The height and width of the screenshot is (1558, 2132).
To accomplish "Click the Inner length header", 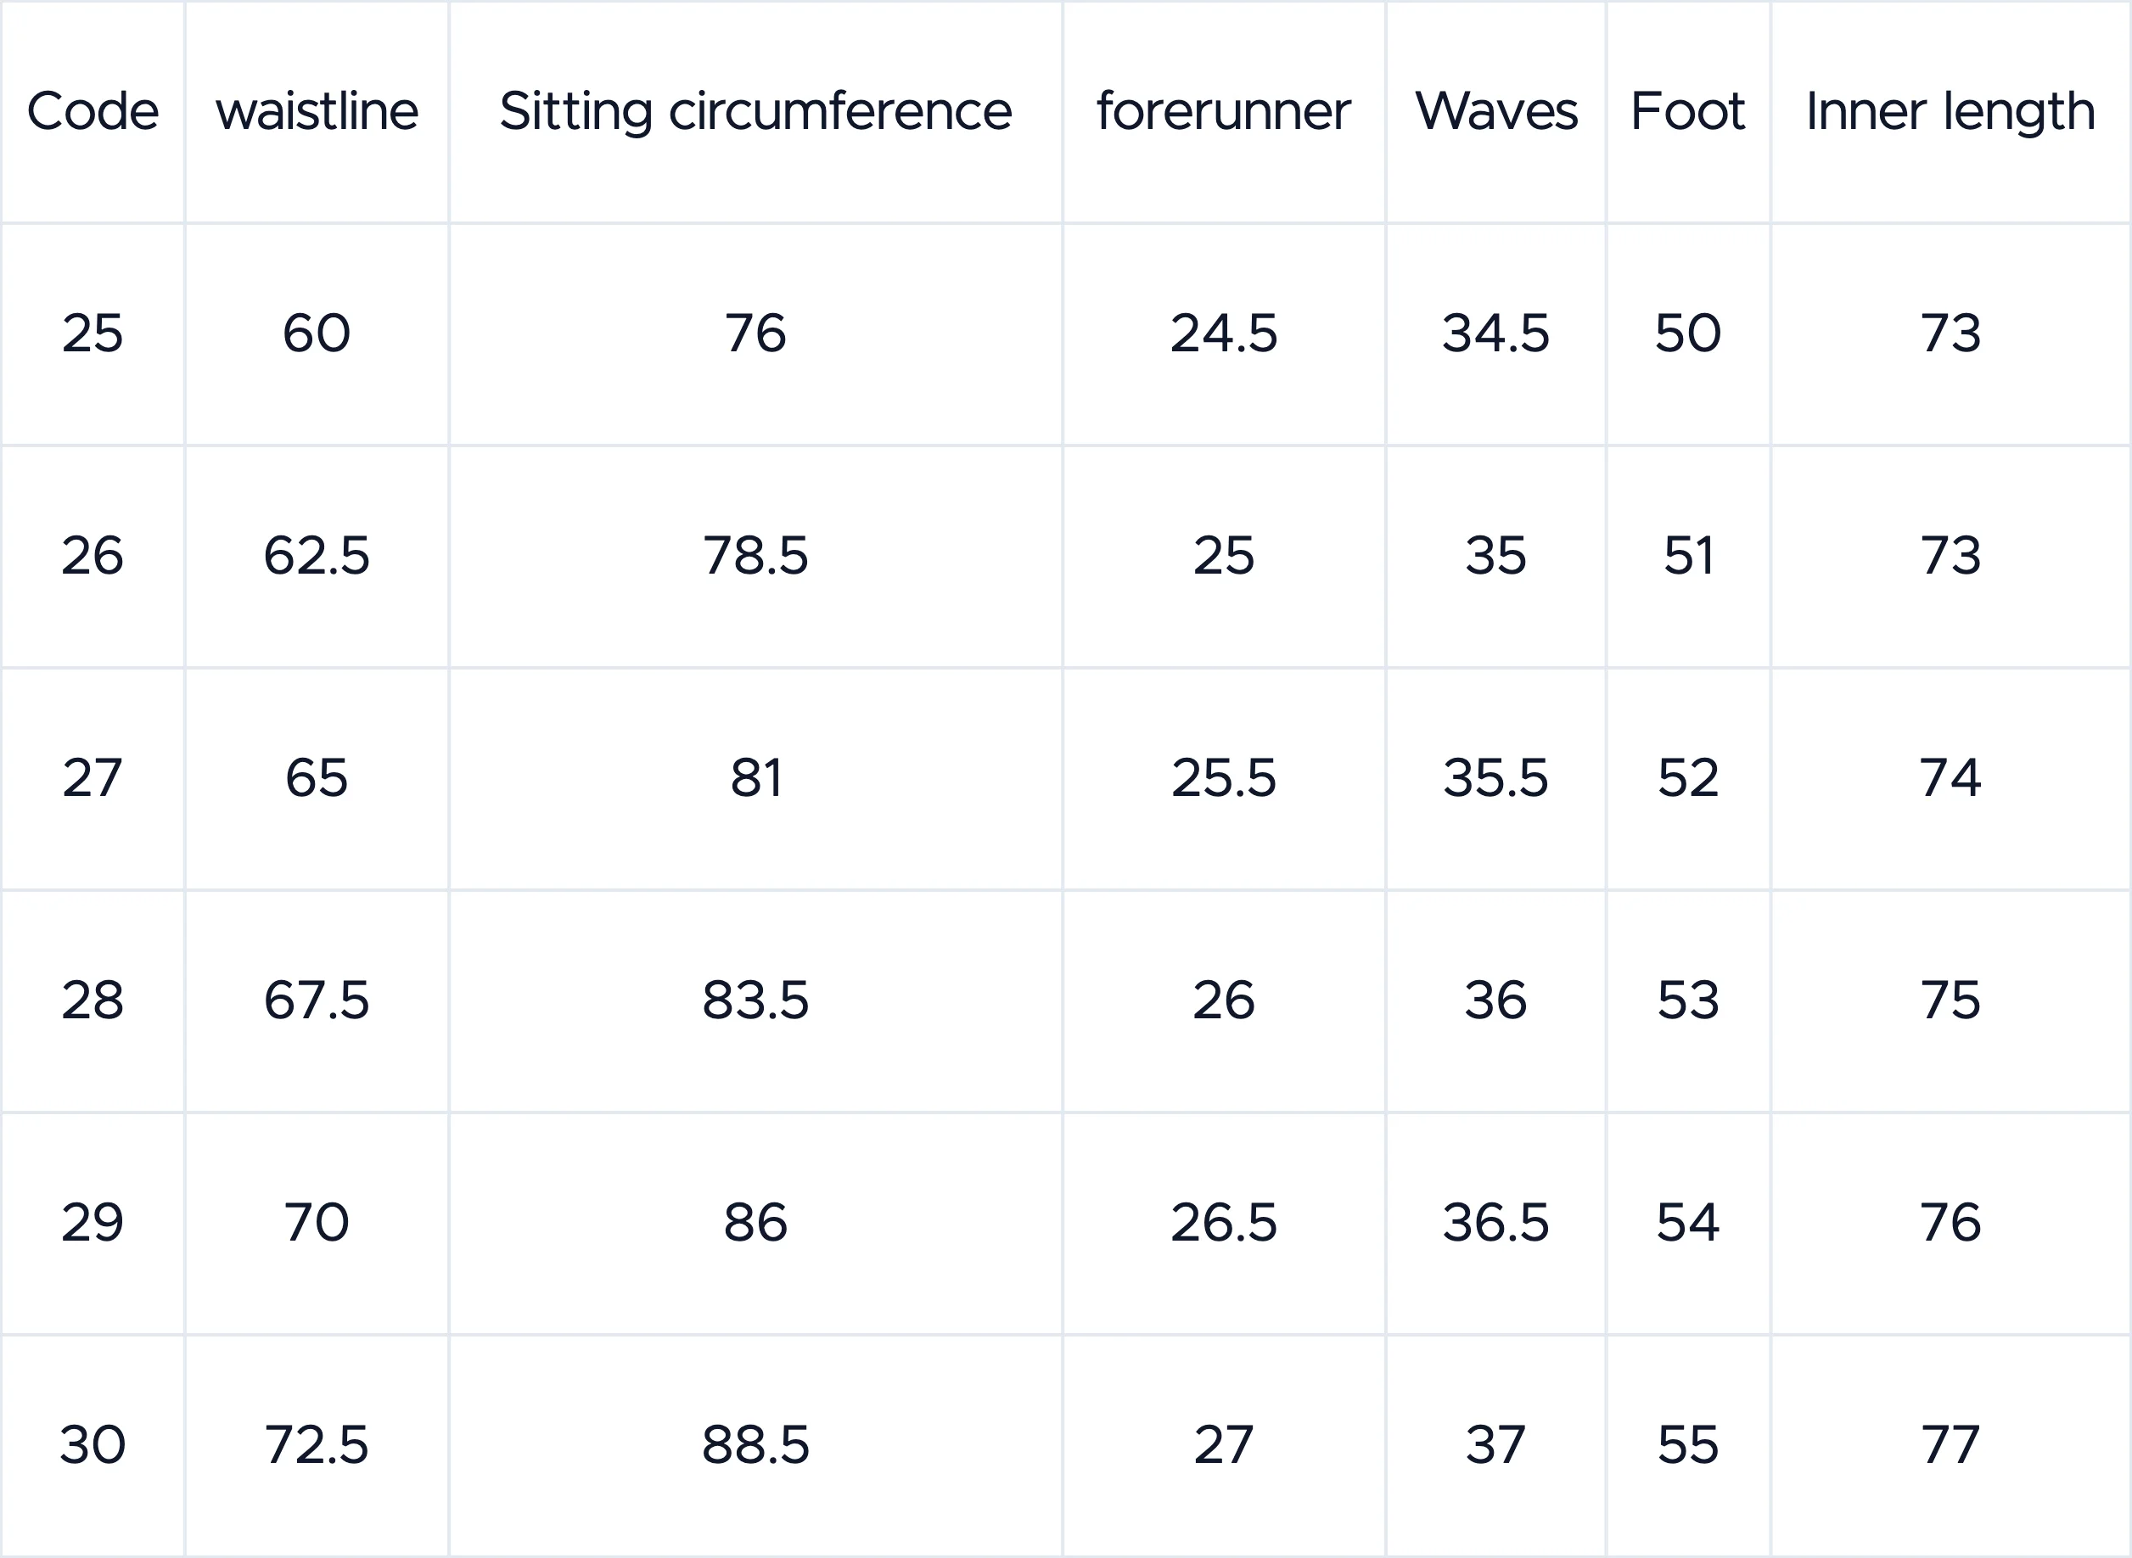I will pos(1951,111).
